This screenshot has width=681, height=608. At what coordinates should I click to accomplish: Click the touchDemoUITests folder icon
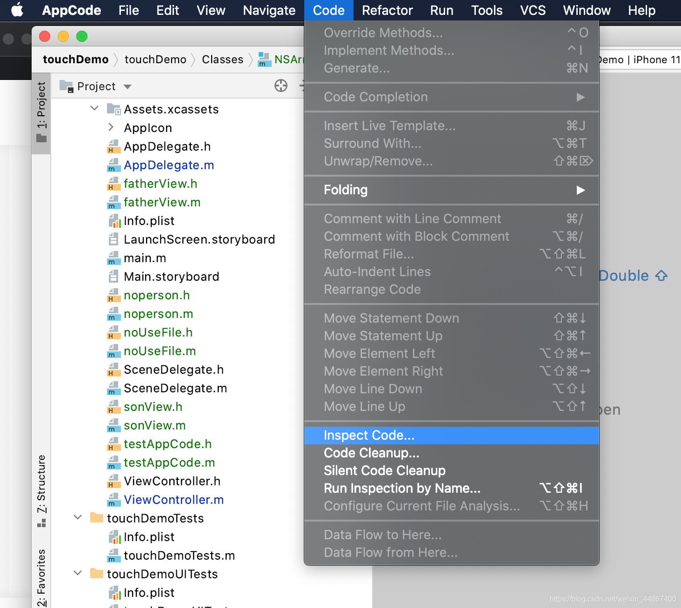click(97, 574)
